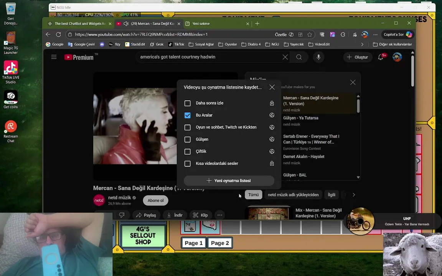Select the Tümü filter chip

pos(253,195)
